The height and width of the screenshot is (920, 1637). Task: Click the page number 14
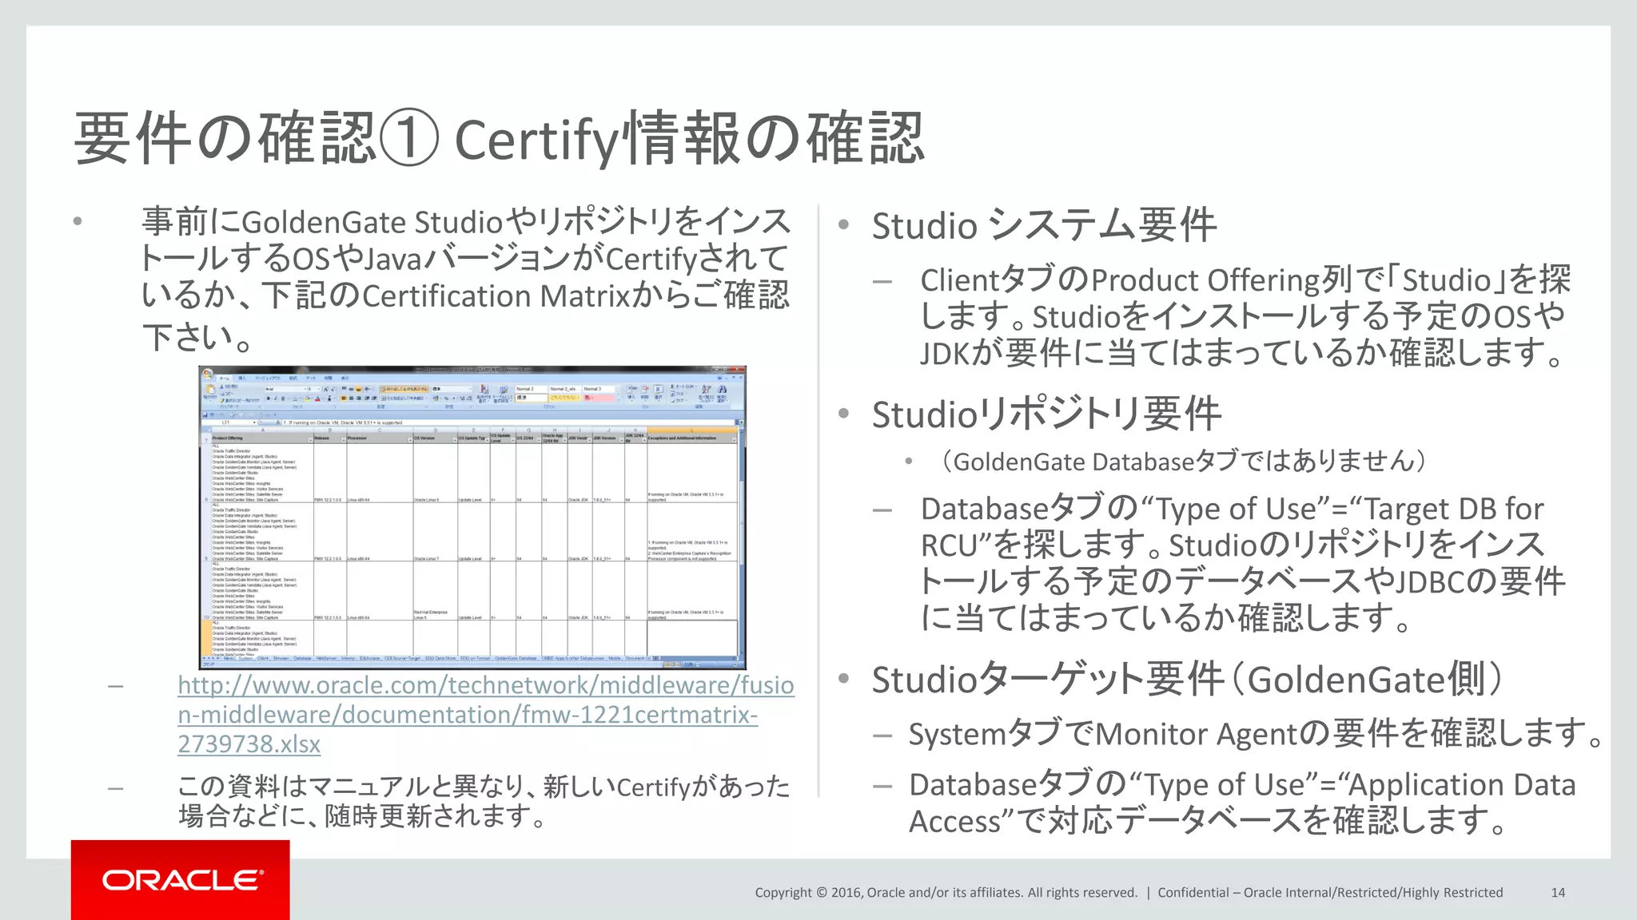[1558, 892]
